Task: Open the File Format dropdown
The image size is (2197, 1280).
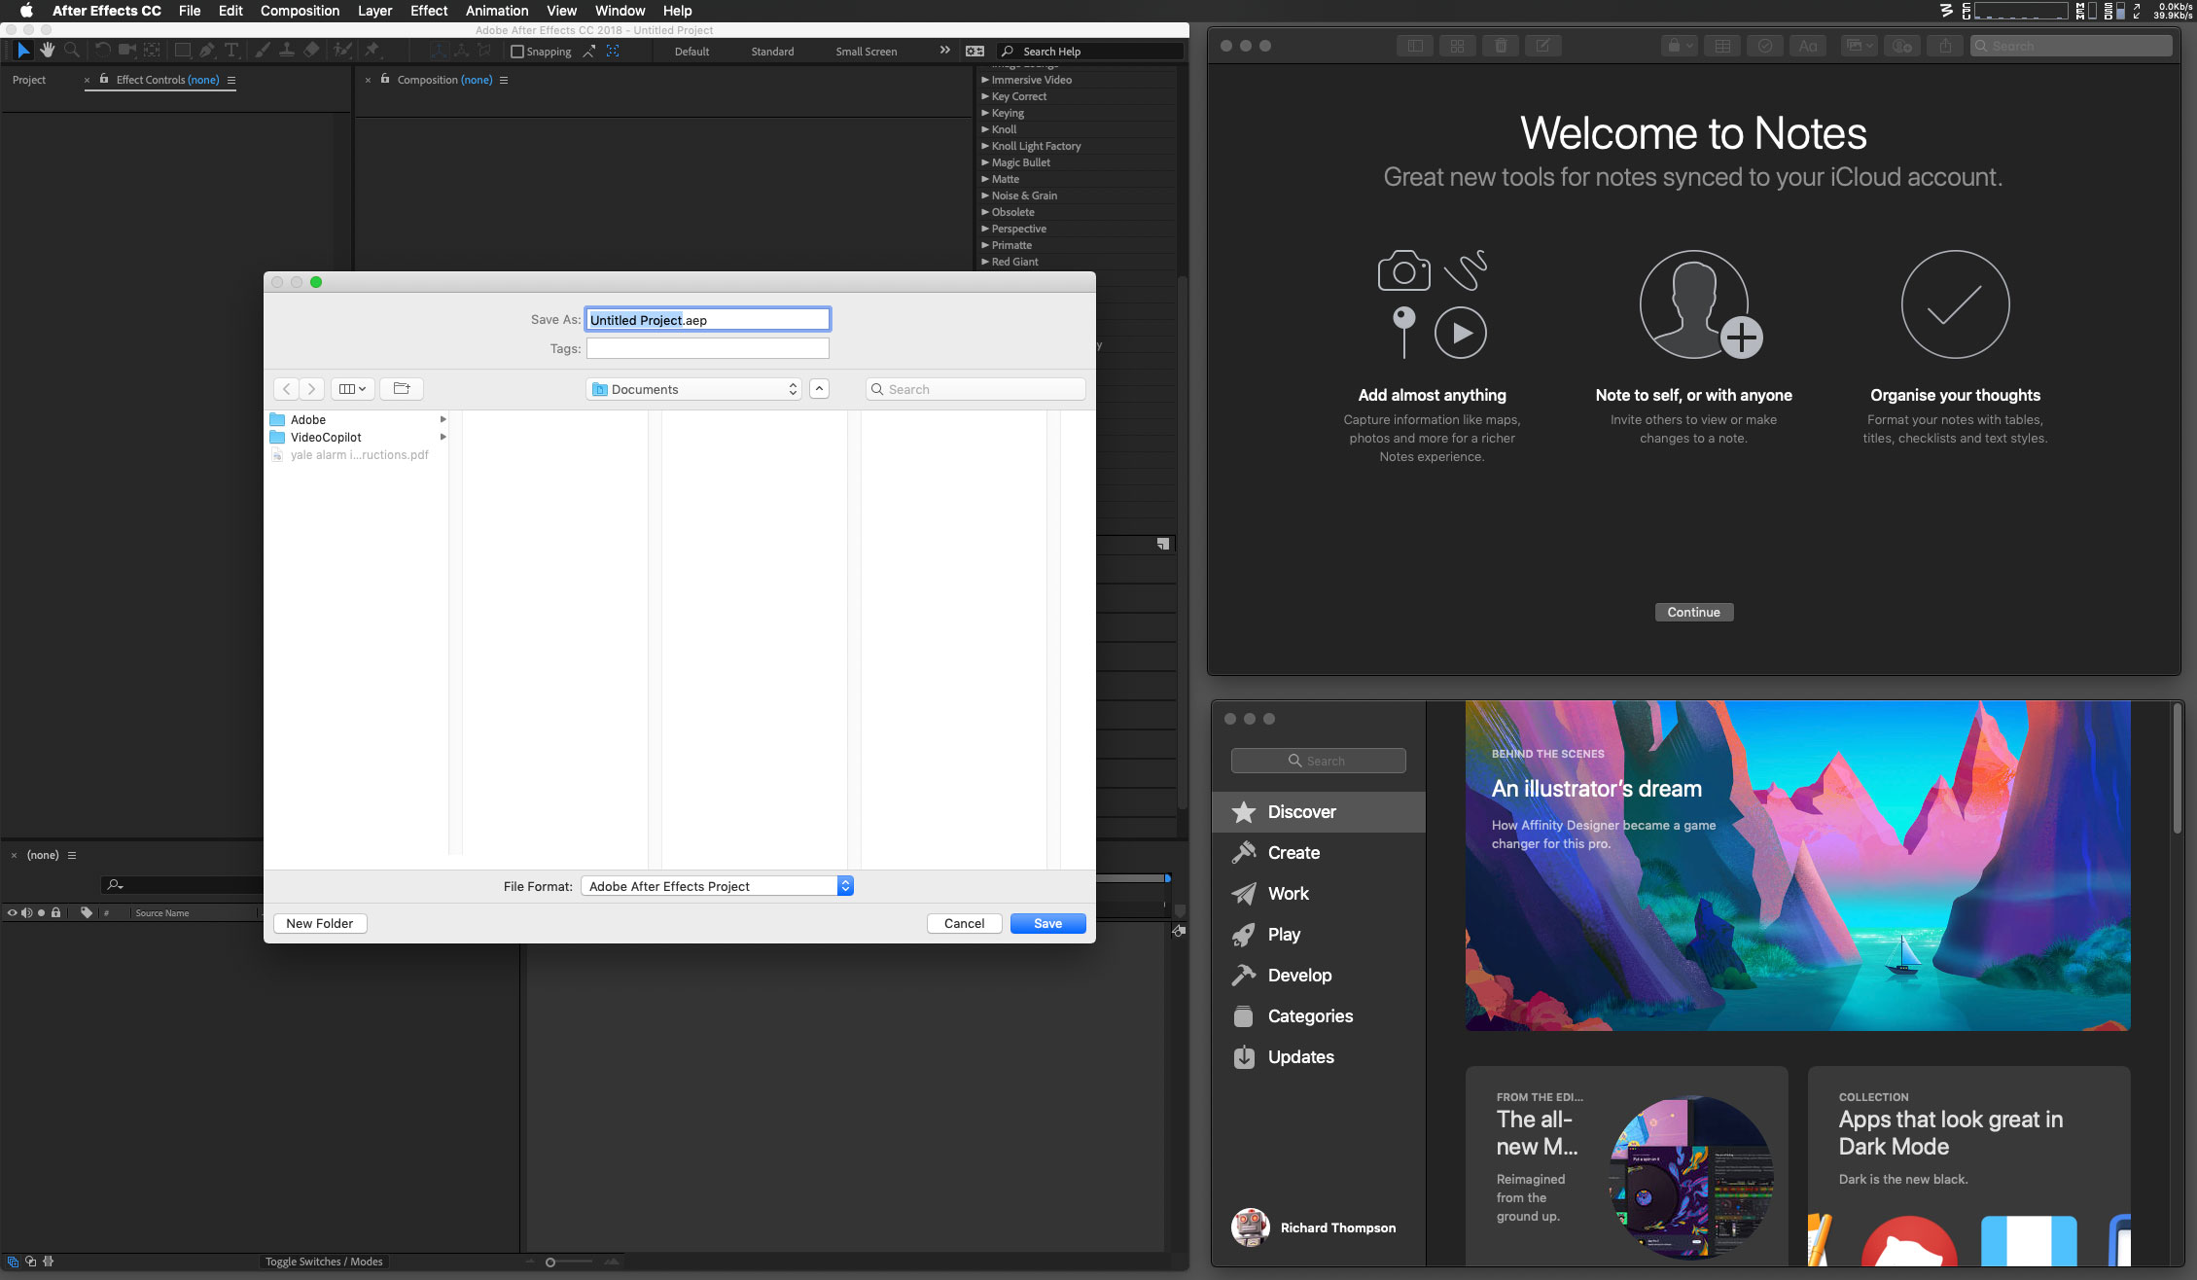Action: tap(718, 886)
